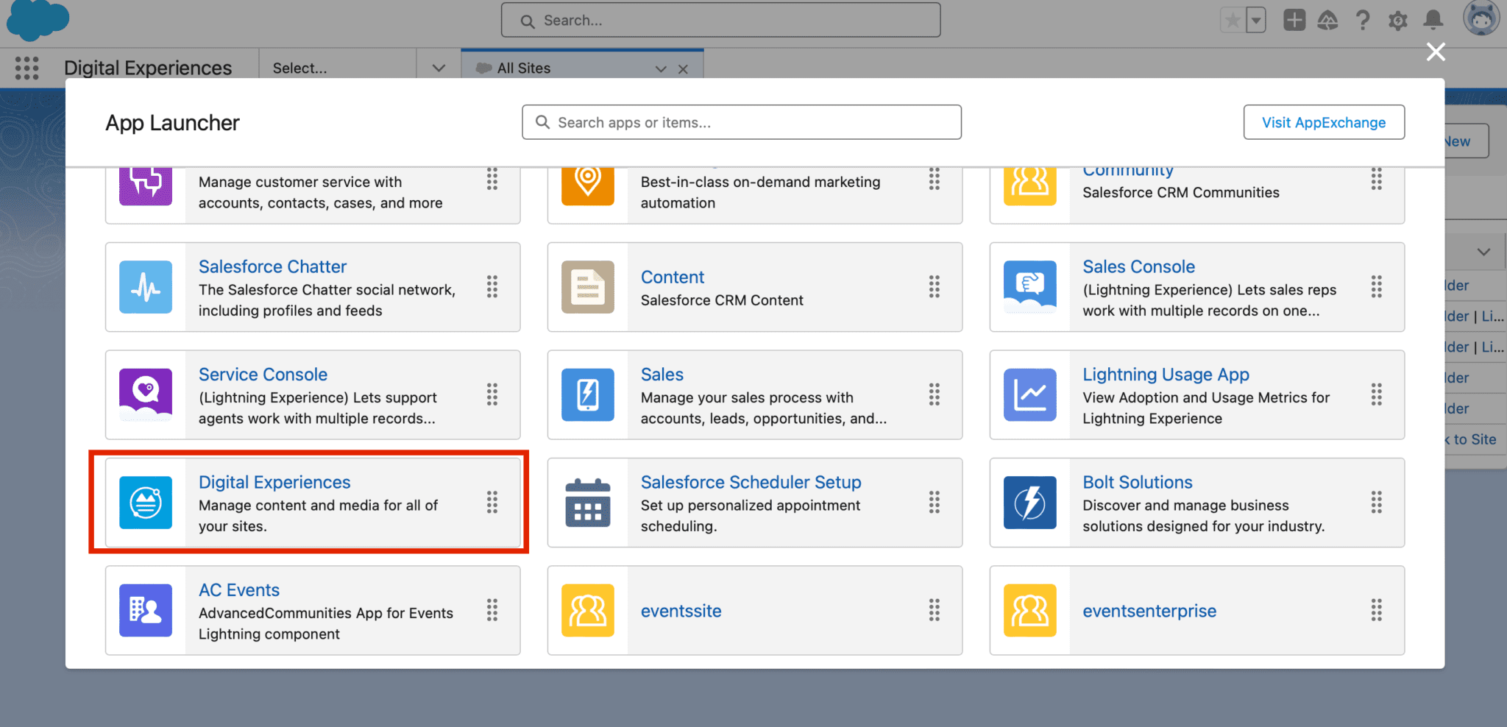Remove the All Sites filter with its X
This screenshot has height=727, width=1507.
[x=684, y=68]
